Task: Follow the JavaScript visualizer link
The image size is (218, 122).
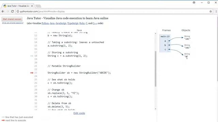Action: coord(61,23)
